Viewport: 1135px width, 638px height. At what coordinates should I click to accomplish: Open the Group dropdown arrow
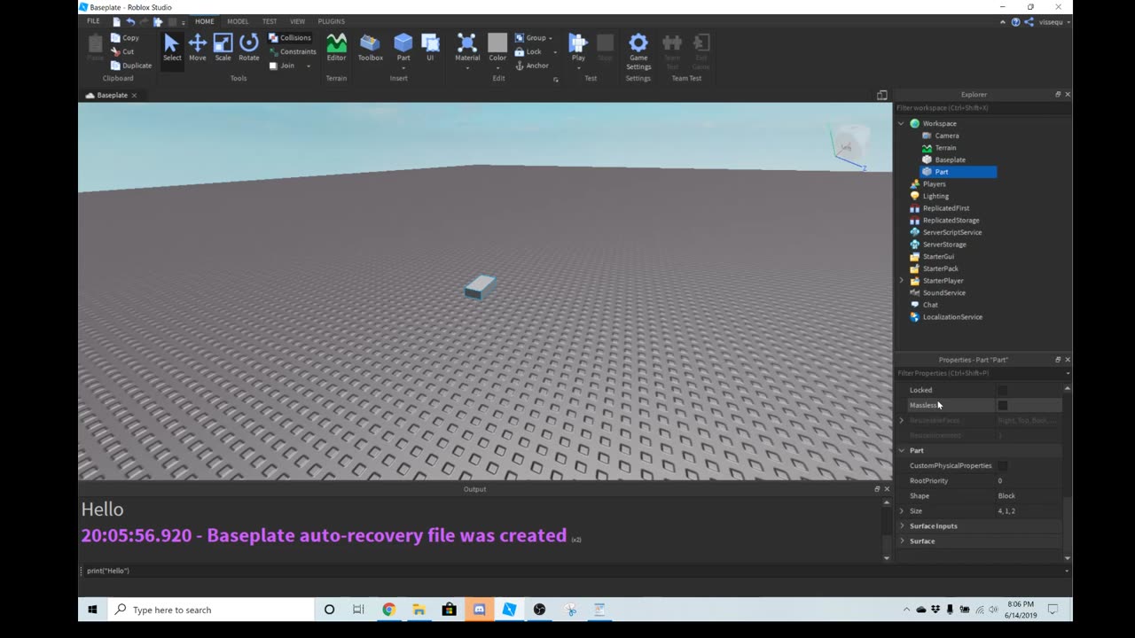point(551,38)
